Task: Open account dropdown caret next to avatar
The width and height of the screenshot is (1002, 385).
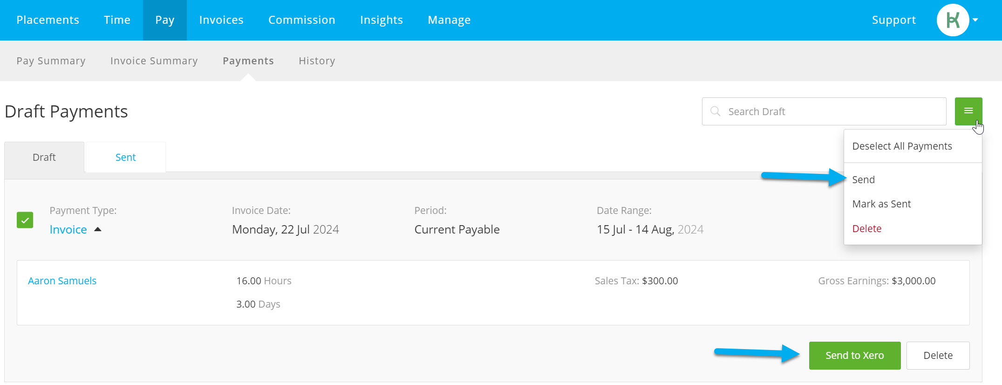Action: click(x=975, y=20)
